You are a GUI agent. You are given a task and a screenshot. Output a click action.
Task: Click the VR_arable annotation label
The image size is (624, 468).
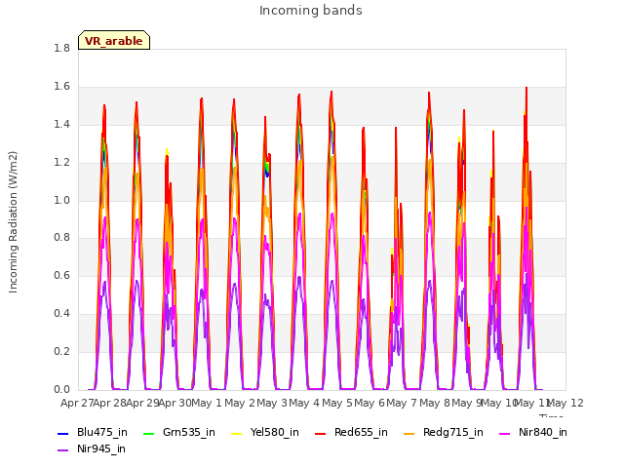114,41
